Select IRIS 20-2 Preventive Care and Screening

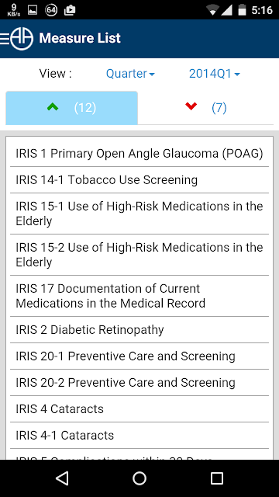point(139,382)
